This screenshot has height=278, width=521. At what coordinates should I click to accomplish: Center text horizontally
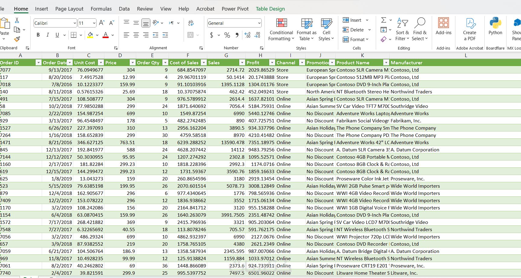136,35
